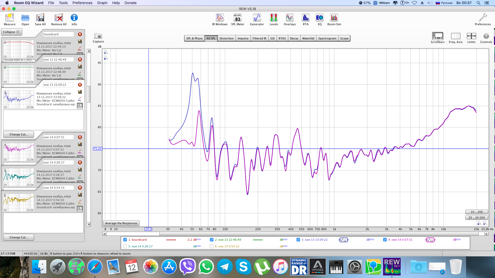Click the Capture camera icon

98,36
